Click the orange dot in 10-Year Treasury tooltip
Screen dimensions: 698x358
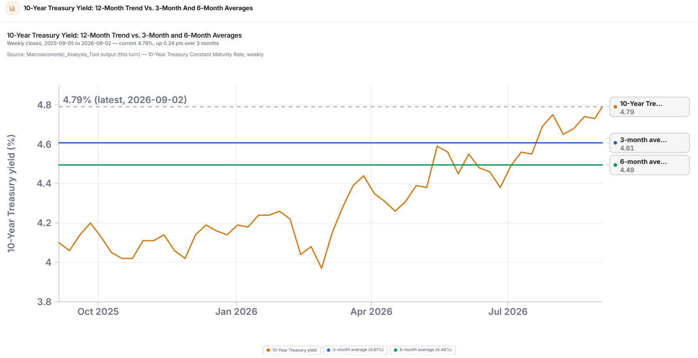(615, 107)
